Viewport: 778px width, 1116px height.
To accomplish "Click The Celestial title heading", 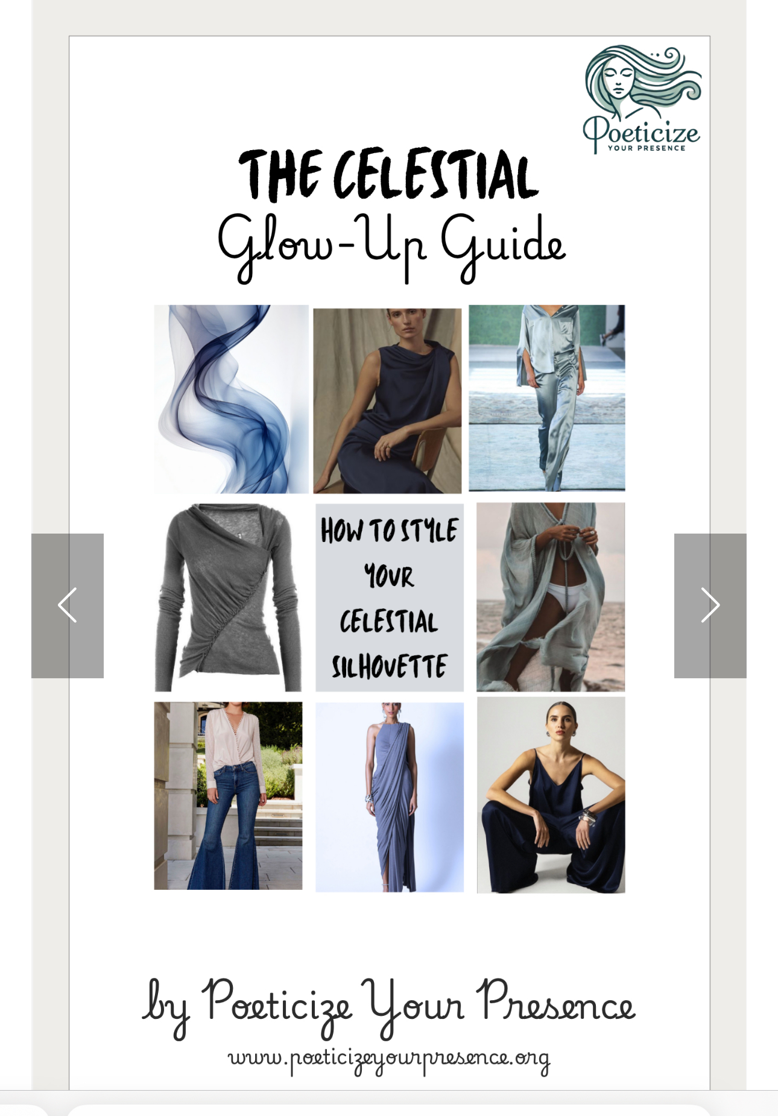I will [388, 175].
